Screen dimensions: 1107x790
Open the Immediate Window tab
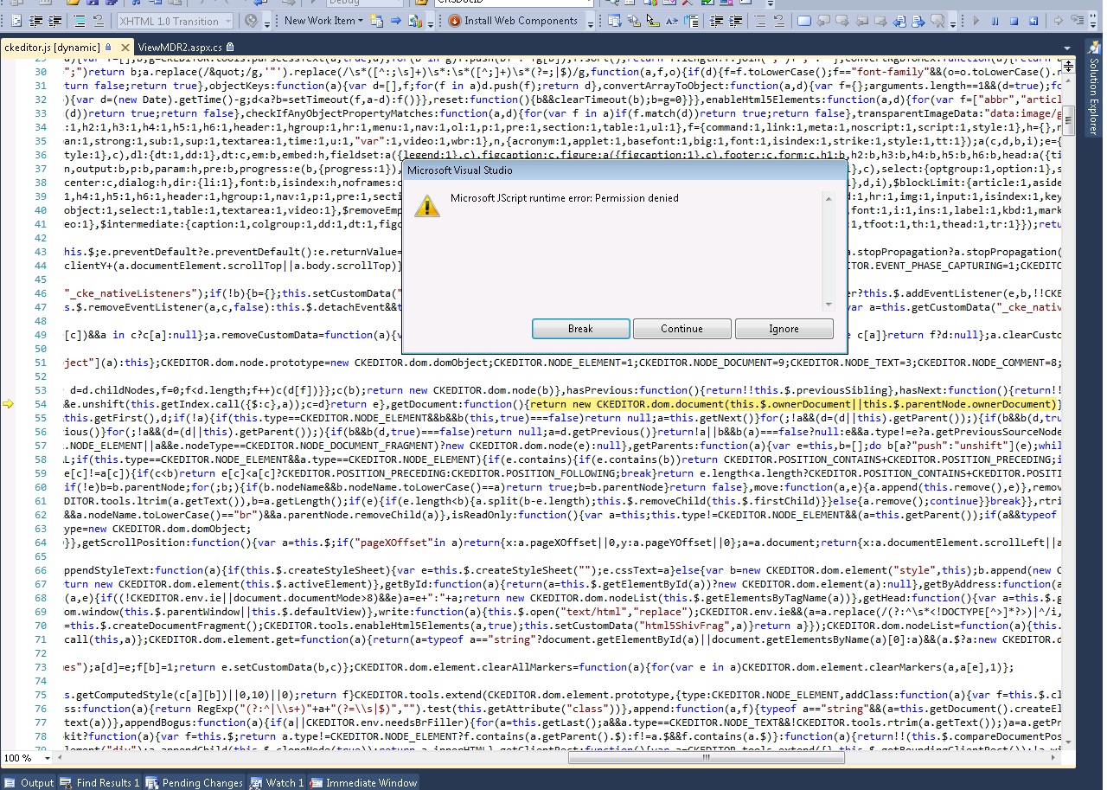click(362, 782)
